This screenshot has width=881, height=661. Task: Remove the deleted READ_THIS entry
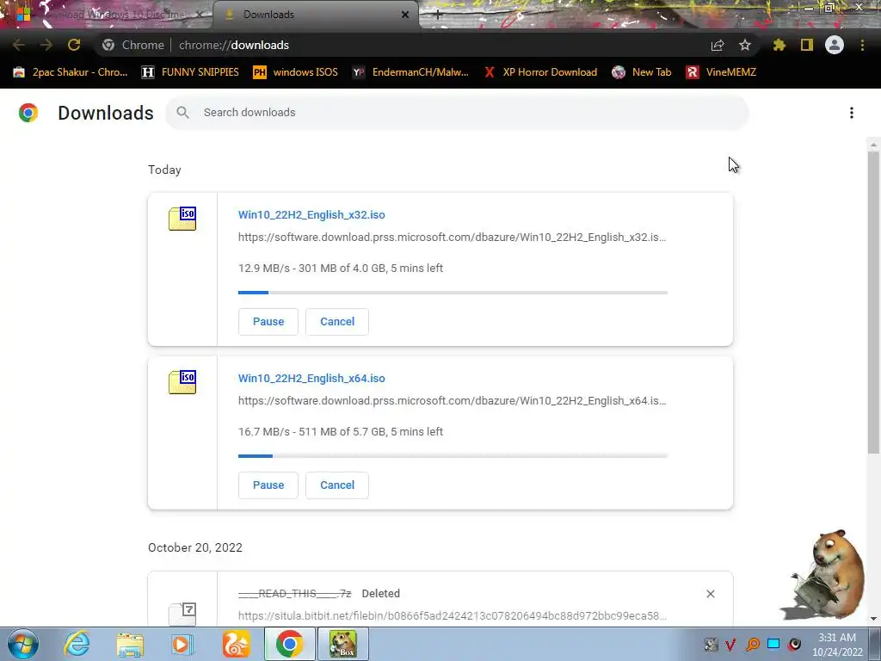click(710, 594)
